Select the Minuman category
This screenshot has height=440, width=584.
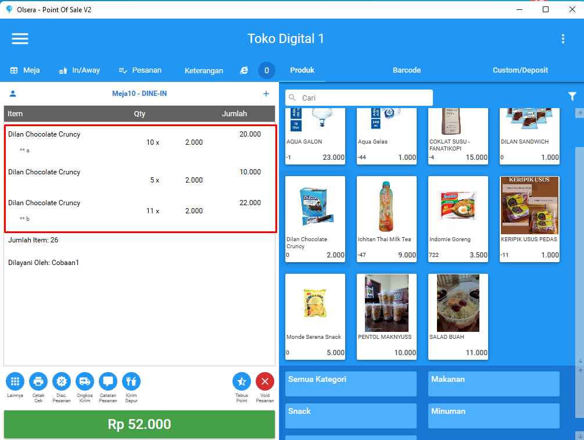(494, 416)
